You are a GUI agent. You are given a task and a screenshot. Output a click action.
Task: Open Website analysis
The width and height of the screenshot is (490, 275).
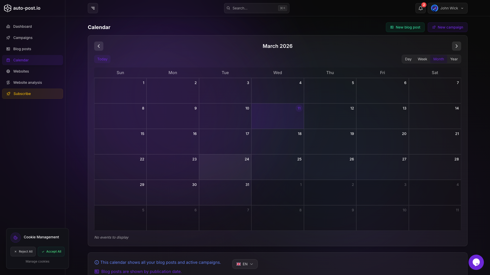click(28, 82)
